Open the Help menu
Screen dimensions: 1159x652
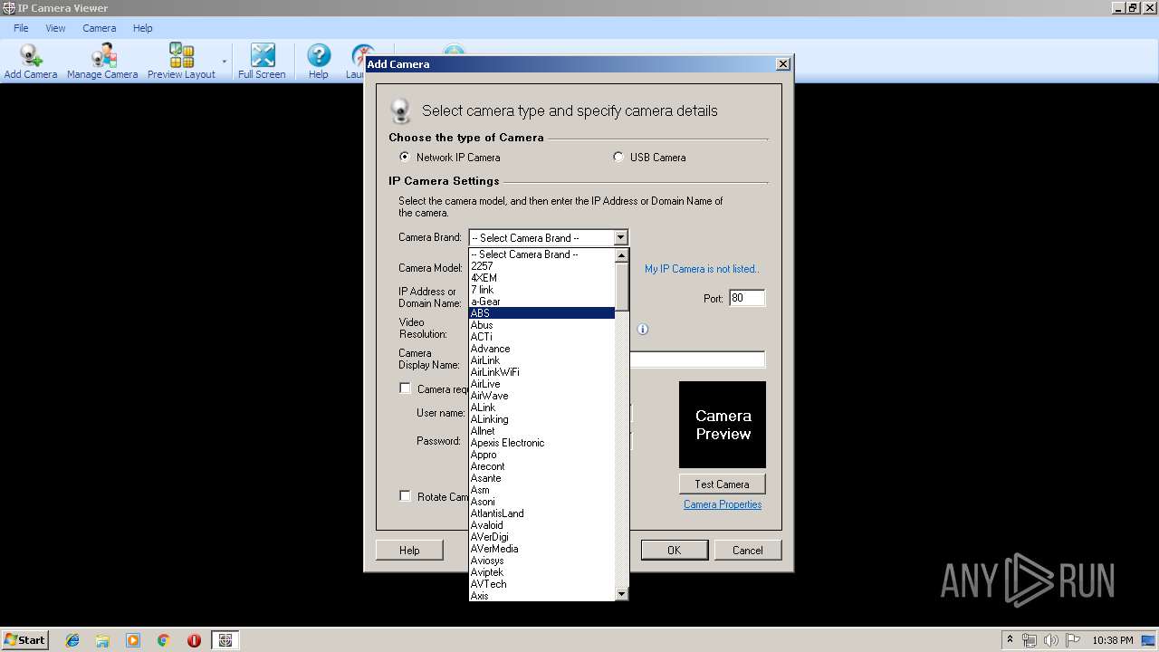[143, 28]
